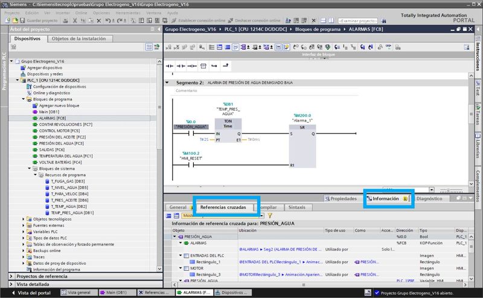Image resolution: width=483 pixels, height=298 pixels.
Task: Insert a normally closed contact
Action: pyautogui.click(x=181, y=66)
